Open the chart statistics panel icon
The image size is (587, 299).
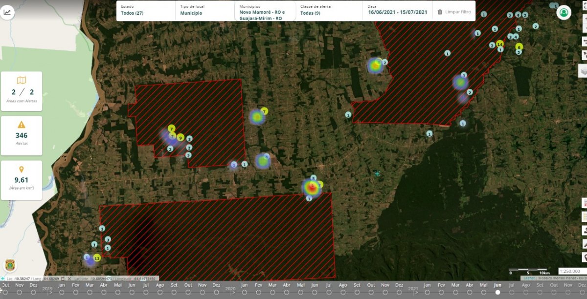7,13
